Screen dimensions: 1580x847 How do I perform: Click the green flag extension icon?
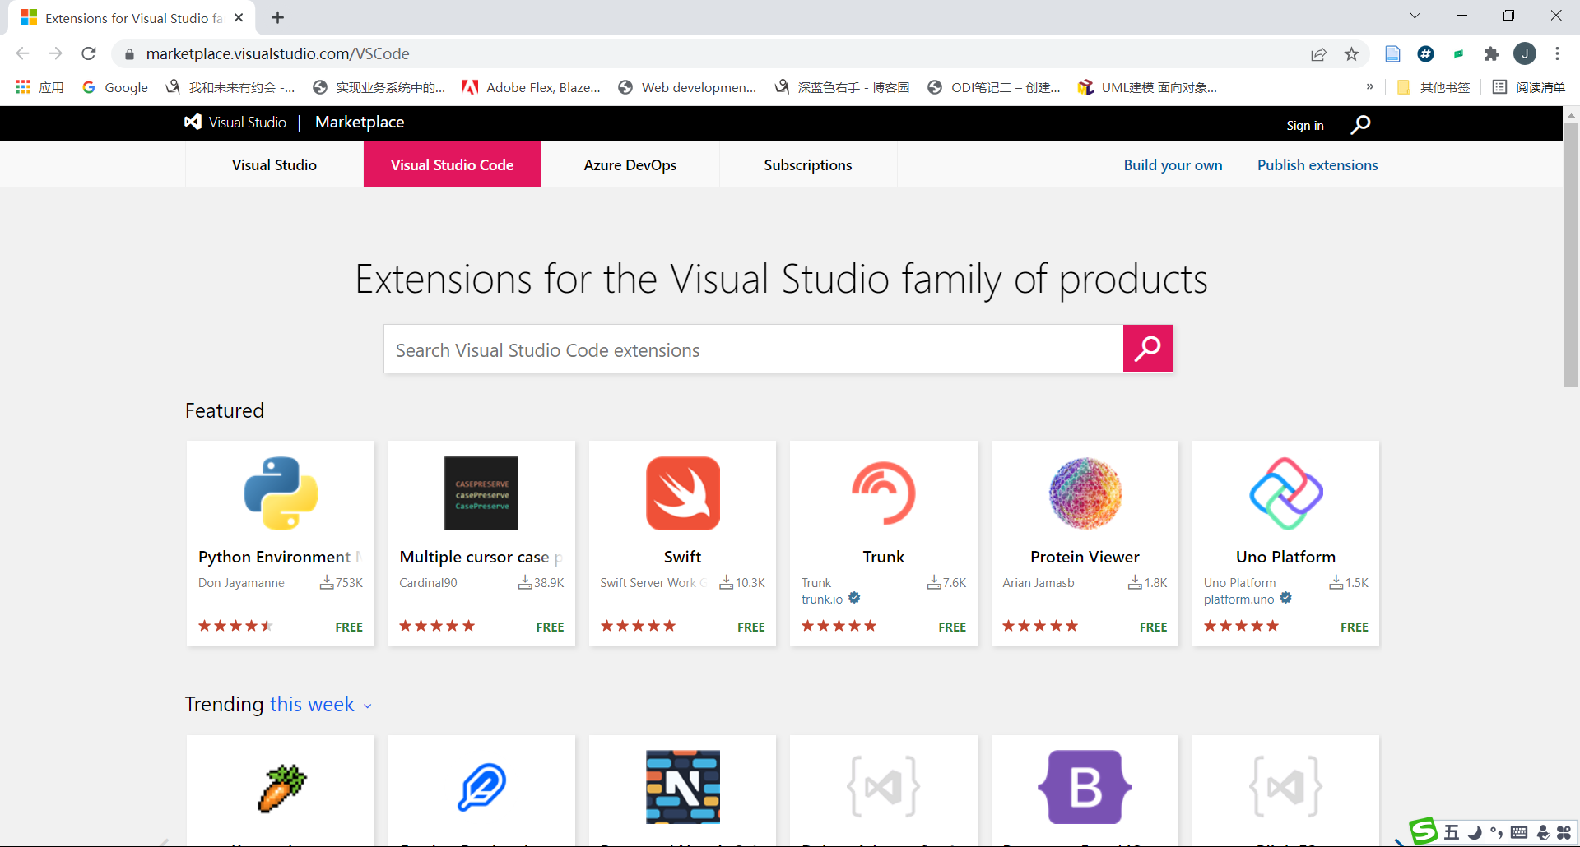1458,53
